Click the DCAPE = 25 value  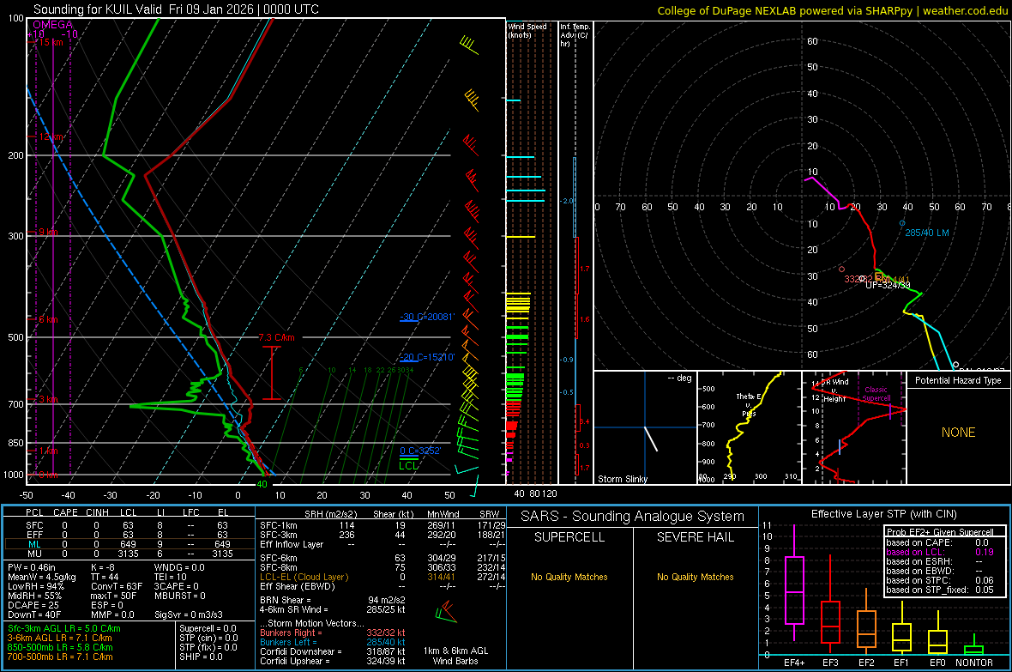(33, 605)
